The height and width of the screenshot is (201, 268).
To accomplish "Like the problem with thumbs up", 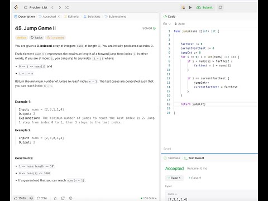I will (21, 198).
